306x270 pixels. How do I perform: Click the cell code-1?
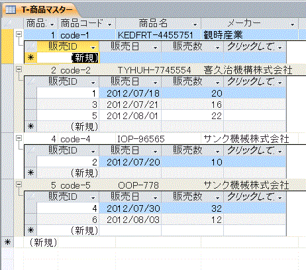pyautogui.click(x=87, y=35)
